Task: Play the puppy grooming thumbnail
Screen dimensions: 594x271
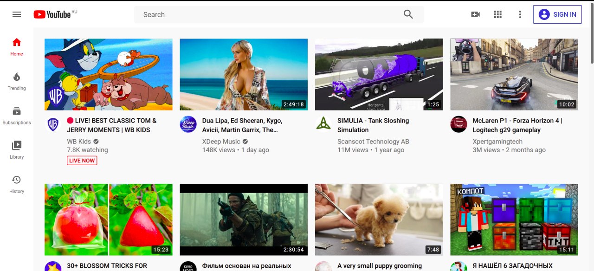Action: click(x=379, y=219)
